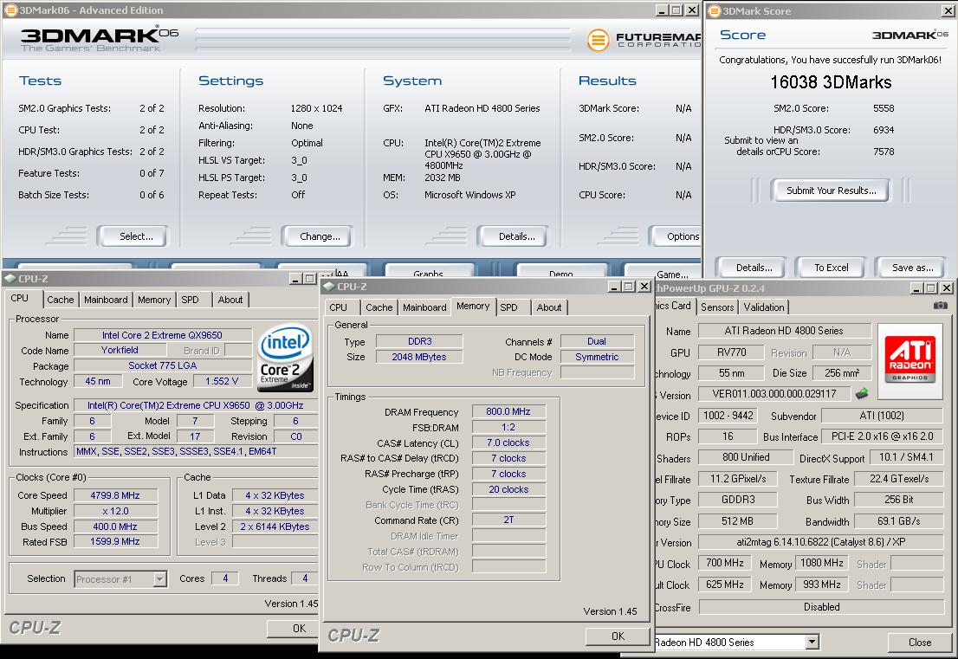Open the Validation tab in GPU-Z
The image size is (958, 659).
(764, 307)
